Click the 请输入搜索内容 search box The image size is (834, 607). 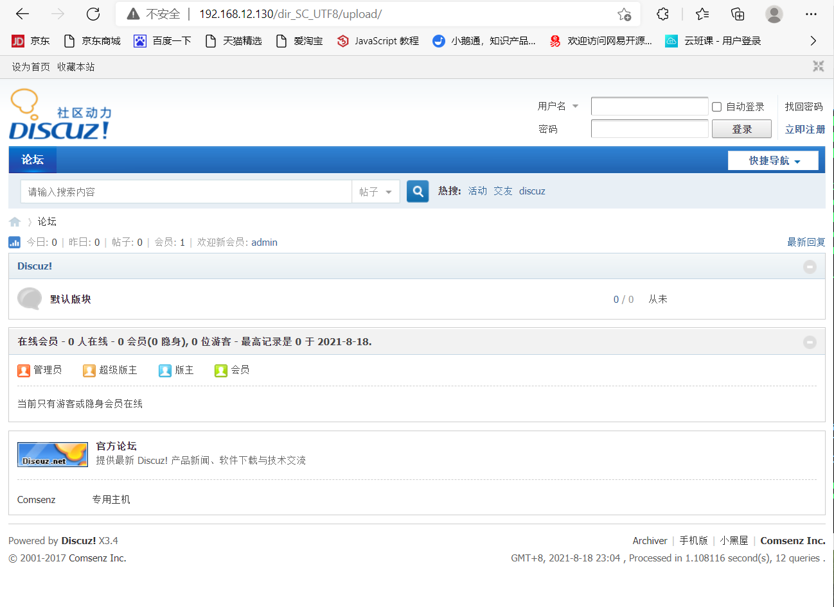186,192
